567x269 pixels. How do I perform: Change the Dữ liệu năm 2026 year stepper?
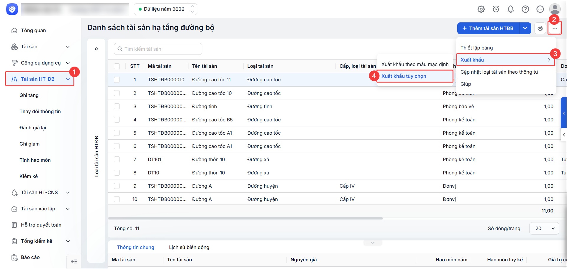pyautogui.click(x=192, y=9)
